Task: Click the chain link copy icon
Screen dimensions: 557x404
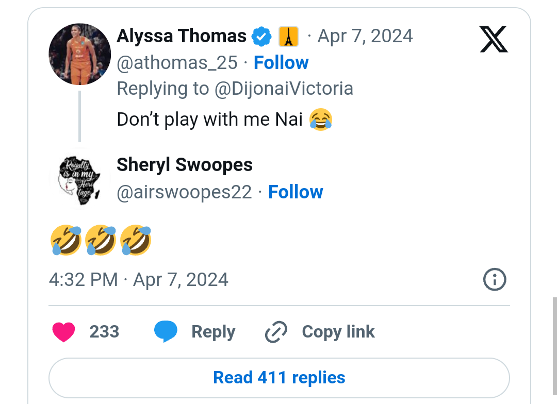Action: pyautogui.click(x=276, y=332)
